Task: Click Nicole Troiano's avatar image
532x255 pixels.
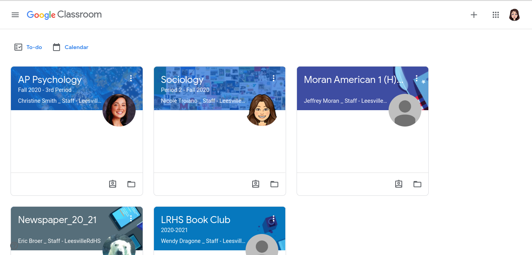Action: click(262, 110)
